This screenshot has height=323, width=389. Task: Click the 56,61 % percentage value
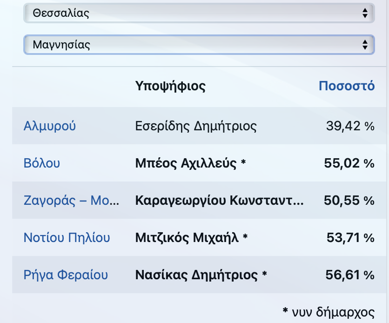pos(350,275)
